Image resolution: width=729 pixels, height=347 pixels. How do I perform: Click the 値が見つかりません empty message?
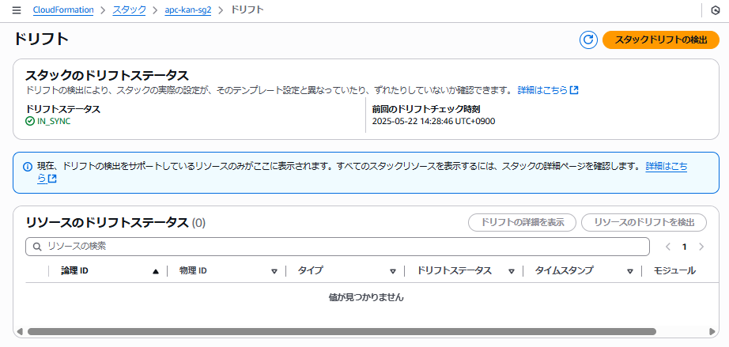pyautogui.click(x=366, y=297)
